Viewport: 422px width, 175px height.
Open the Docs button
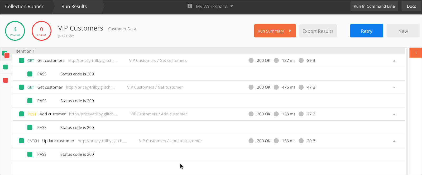click(x=411, y=6)
